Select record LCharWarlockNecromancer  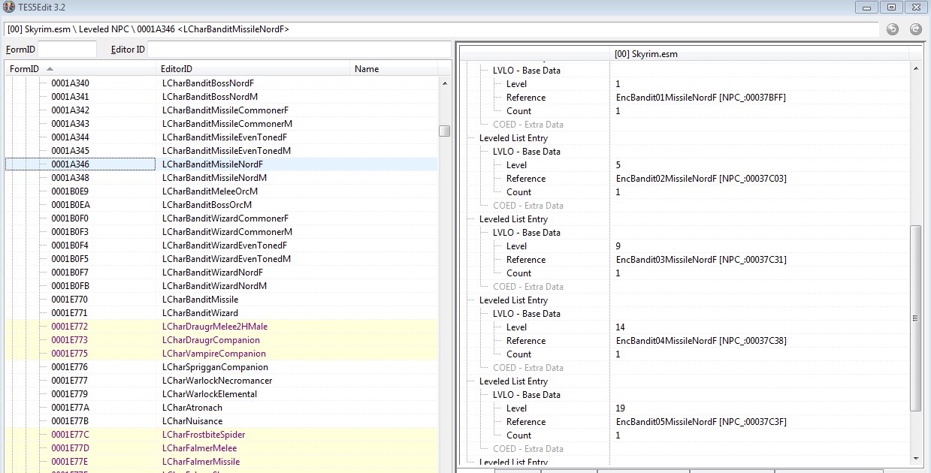221,381
